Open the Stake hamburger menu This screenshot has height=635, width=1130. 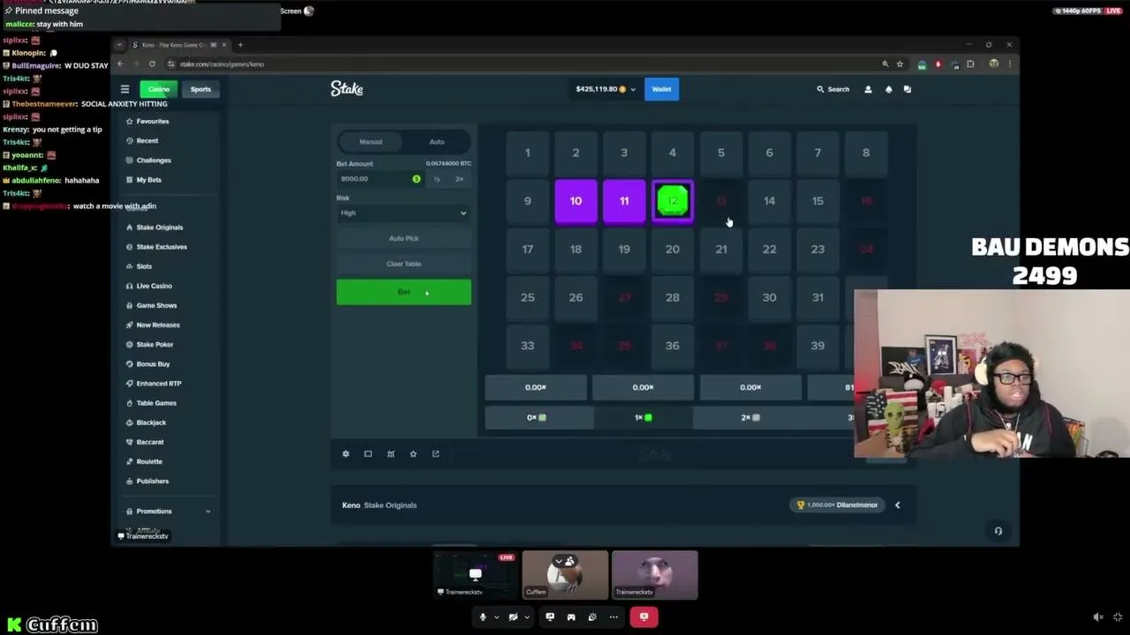click(x=124, y=89)
